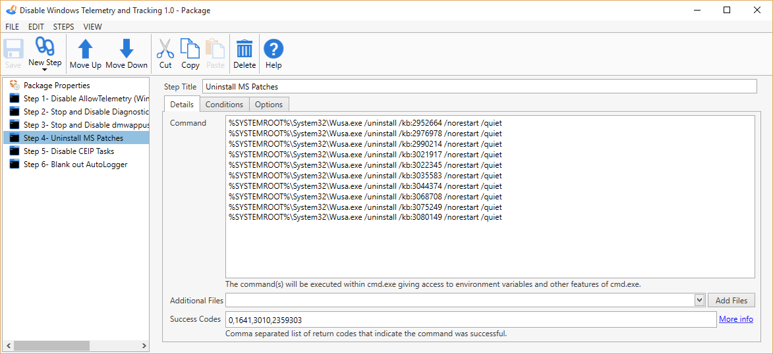The width and height of the screenshot is (773, 354).
Task: Delete the step with trash icon
Action: coord(244,49)
